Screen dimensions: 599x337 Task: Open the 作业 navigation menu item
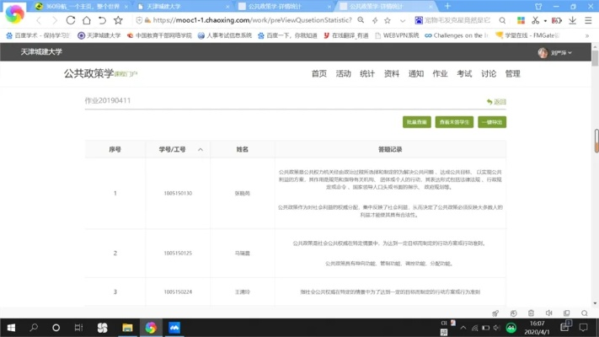[x=440, y=74]
